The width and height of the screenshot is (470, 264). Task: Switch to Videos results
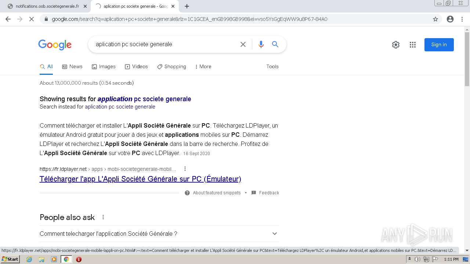pos(136,67)
